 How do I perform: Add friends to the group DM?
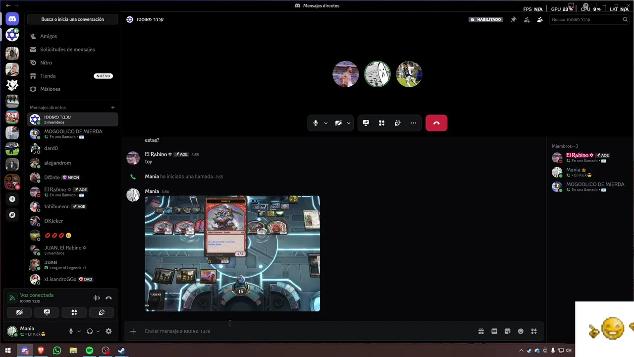[x=527, y=19]
